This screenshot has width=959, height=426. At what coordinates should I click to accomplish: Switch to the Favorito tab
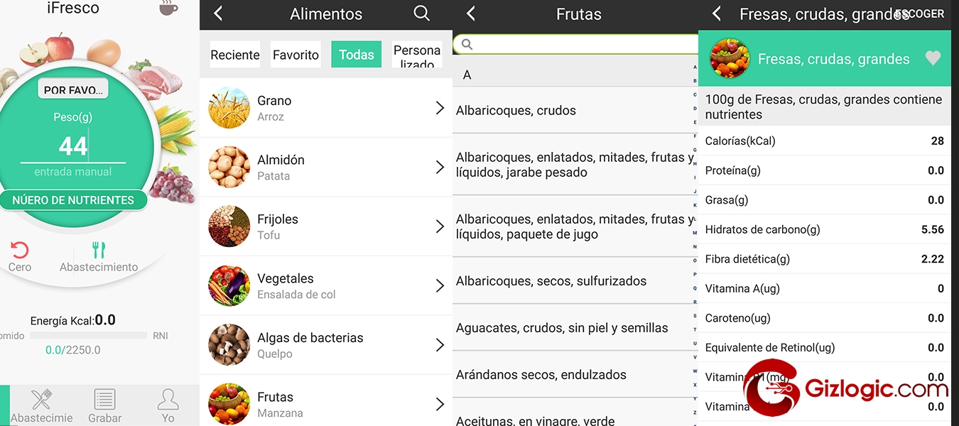296,55
